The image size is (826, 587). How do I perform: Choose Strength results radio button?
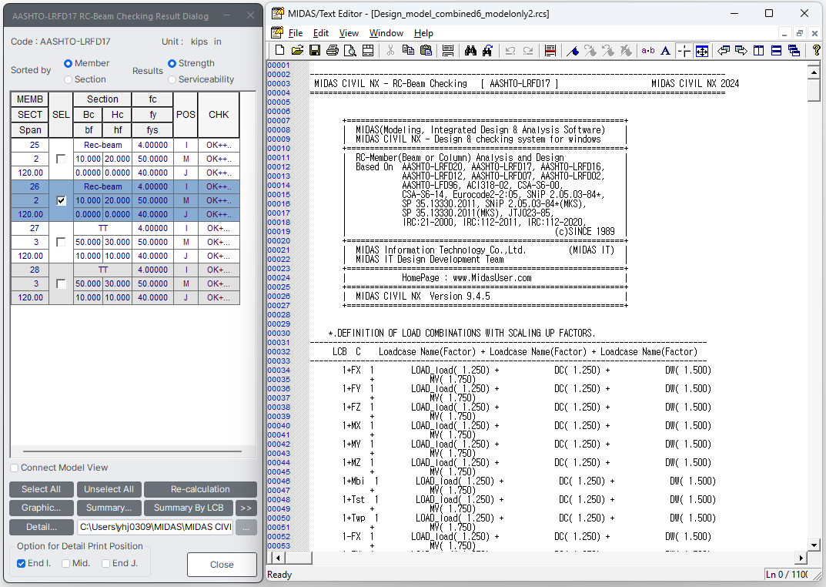[172, 63]
